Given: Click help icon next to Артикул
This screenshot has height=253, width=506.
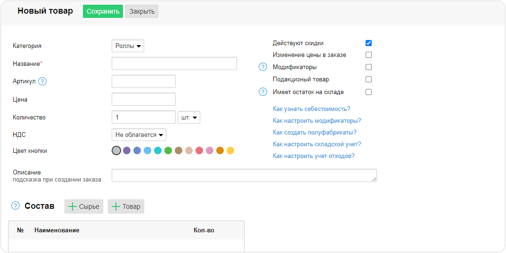Looking at the screenshot, I should click(x=42, y=81).
